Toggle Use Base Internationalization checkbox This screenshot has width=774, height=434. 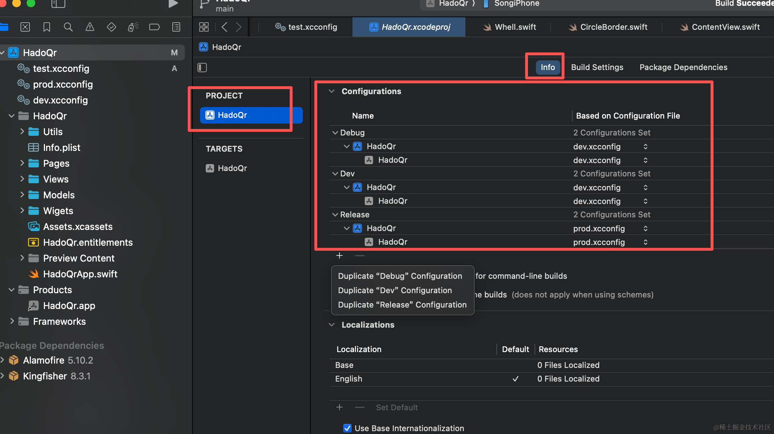pyautogui.click(x=347, y=428)
